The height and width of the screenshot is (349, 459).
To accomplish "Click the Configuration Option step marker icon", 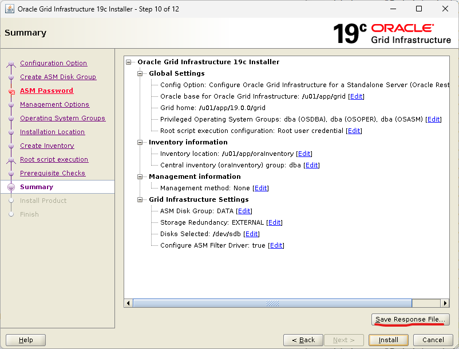I will point(11,64).
